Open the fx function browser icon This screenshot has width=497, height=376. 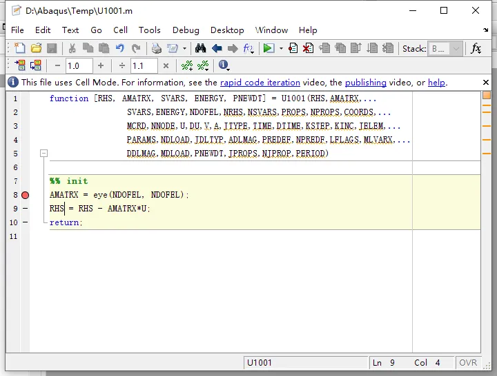pyautogui.click(x=476, y=48)
